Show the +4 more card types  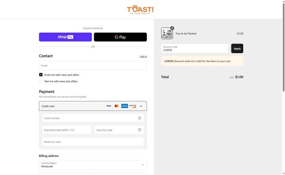coord(140,106)
